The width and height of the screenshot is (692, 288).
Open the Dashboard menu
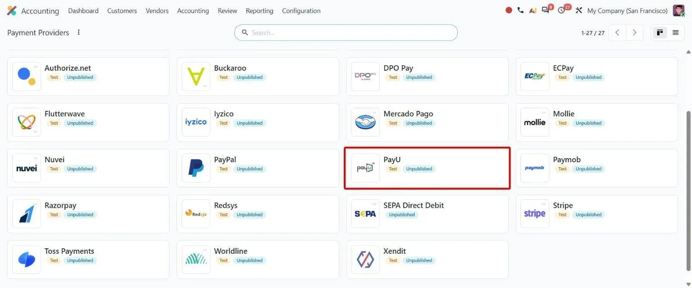pyautogui.click(x=83, y=10)
